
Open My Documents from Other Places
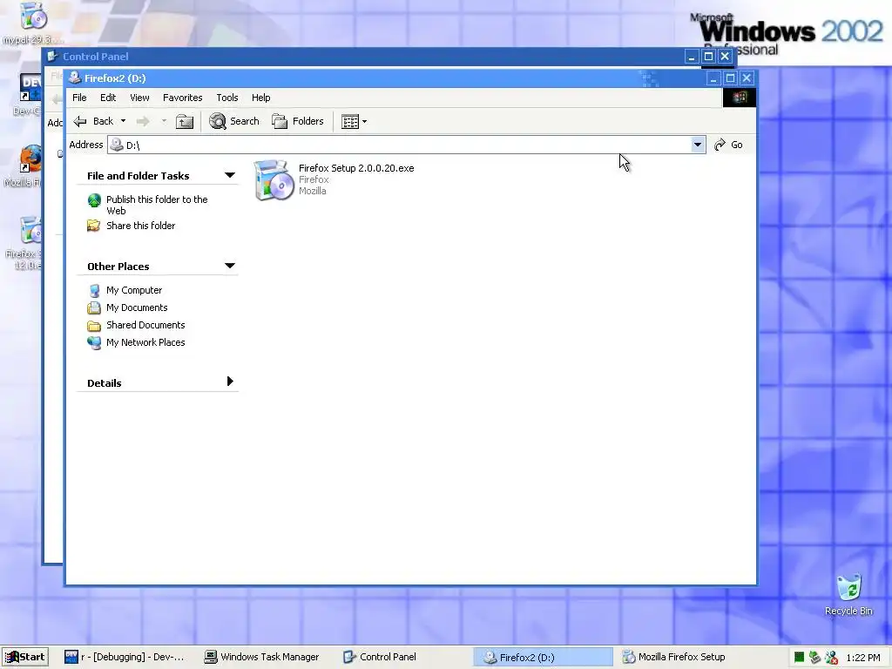point(137,307)
